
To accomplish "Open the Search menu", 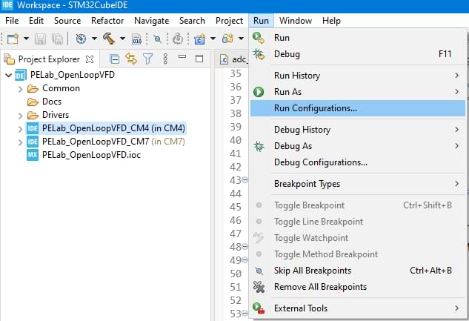I will point(192,21).
